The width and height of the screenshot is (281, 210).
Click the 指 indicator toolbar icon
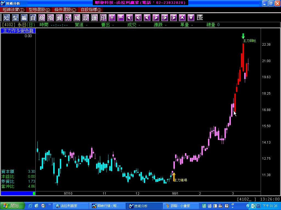click(50, 18)
